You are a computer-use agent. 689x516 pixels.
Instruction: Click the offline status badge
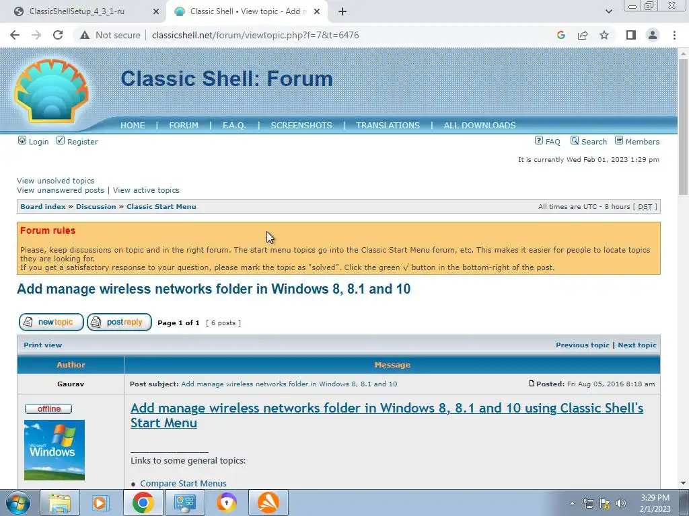(x=48, y=409)
